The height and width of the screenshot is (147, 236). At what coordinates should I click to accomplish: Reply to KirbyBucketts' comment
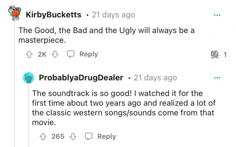coord(83,54)
